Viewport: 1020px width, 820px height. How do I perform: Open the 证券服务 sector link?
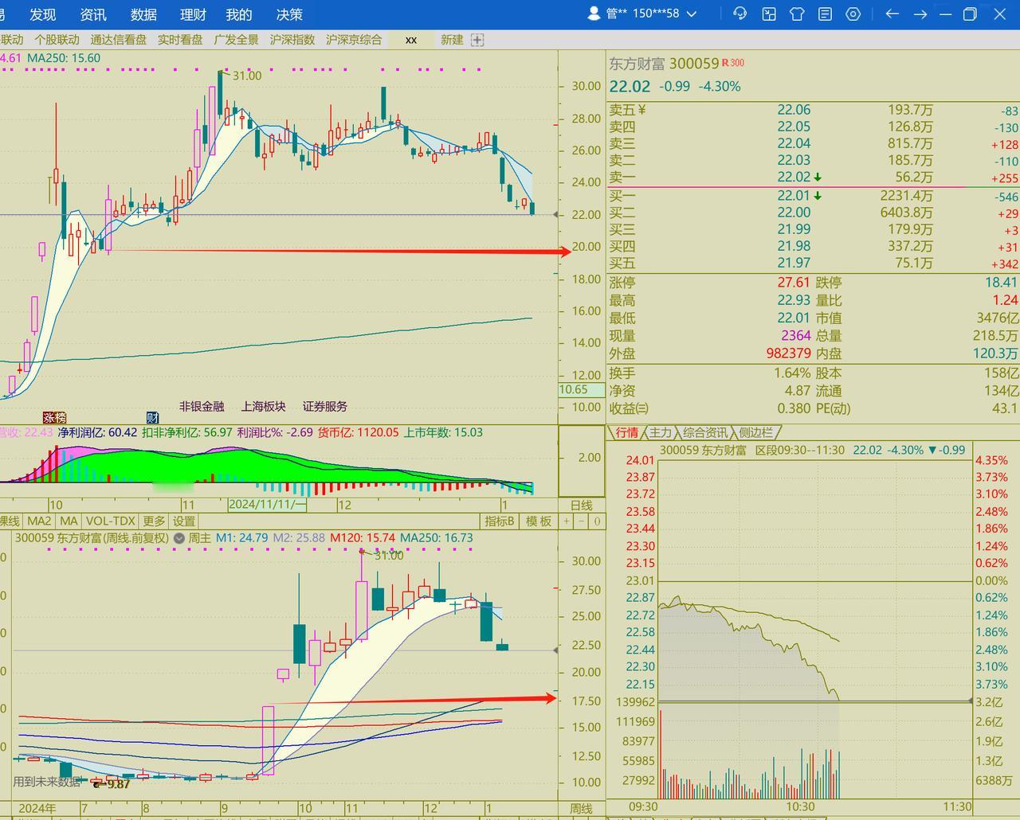(x=325, y=406)
